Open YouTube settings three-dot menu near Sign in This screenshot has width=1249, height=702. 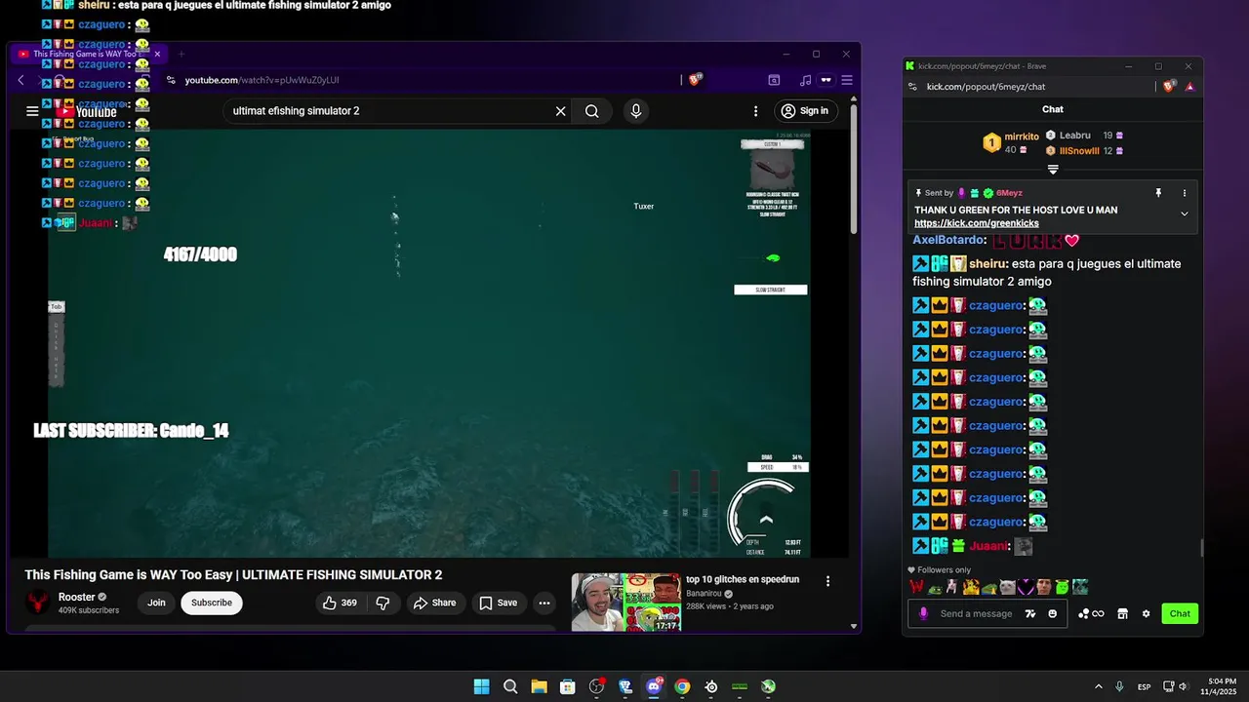(755, 111)
